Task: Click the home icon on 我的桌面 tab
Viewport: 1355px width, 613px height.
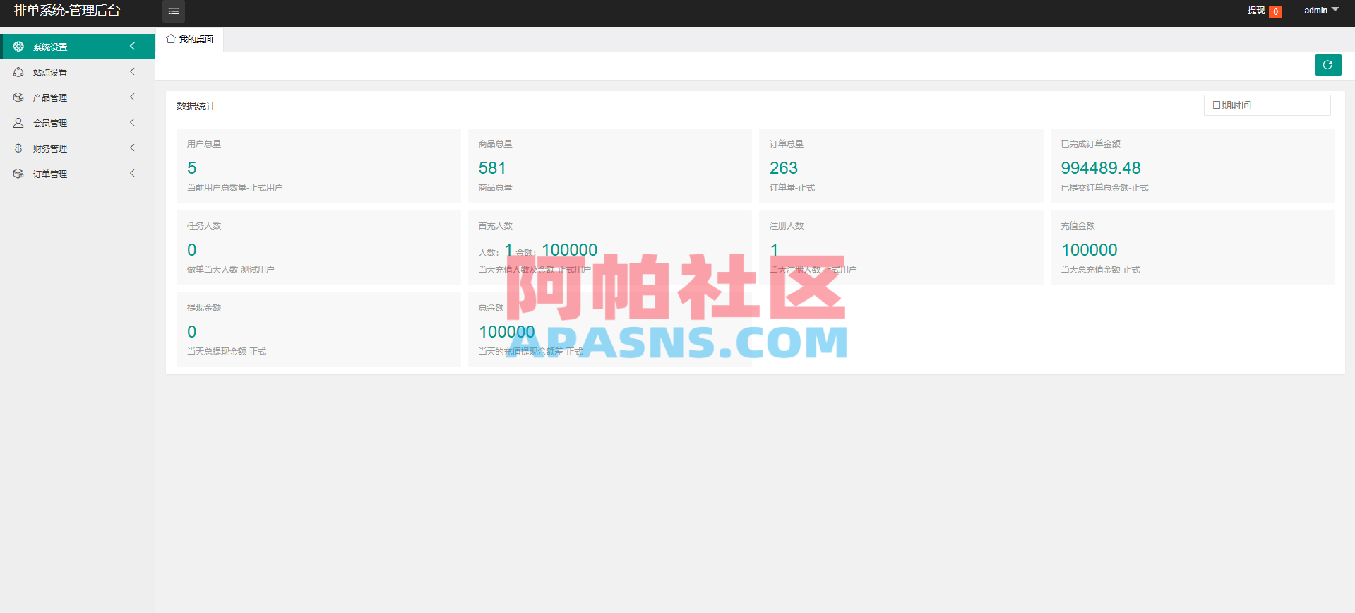Action: coord(171,39)
